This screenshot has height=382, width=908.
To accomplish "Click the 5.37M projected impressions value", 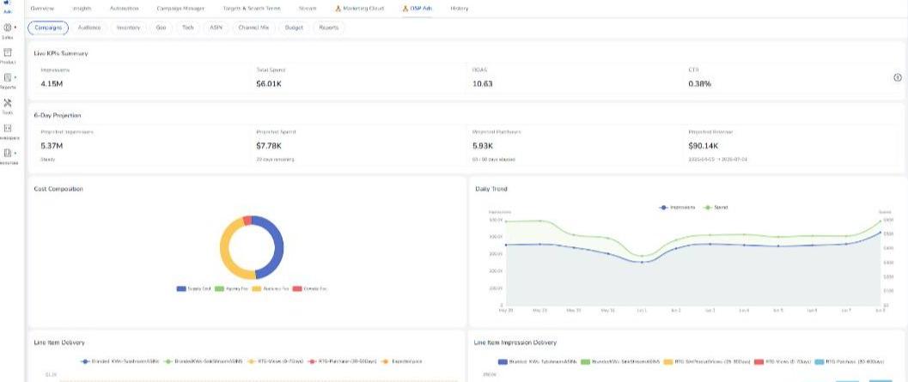I will point(52,146).
